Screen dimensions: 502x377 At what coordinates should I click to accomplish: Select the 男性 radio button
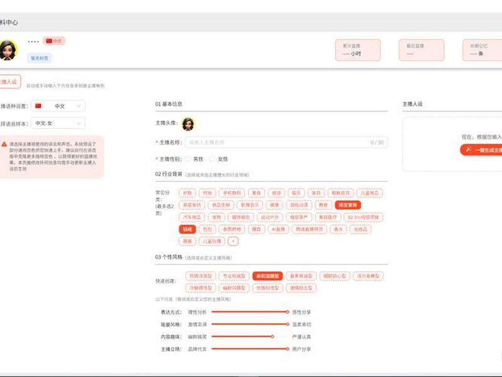coord(188,159)
